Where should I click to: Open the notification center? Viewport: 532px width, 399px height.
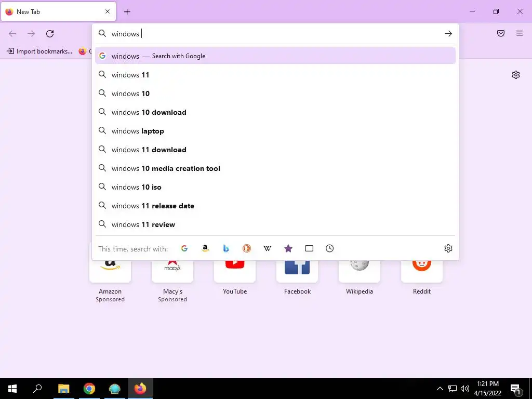click(x=516, y=389)
